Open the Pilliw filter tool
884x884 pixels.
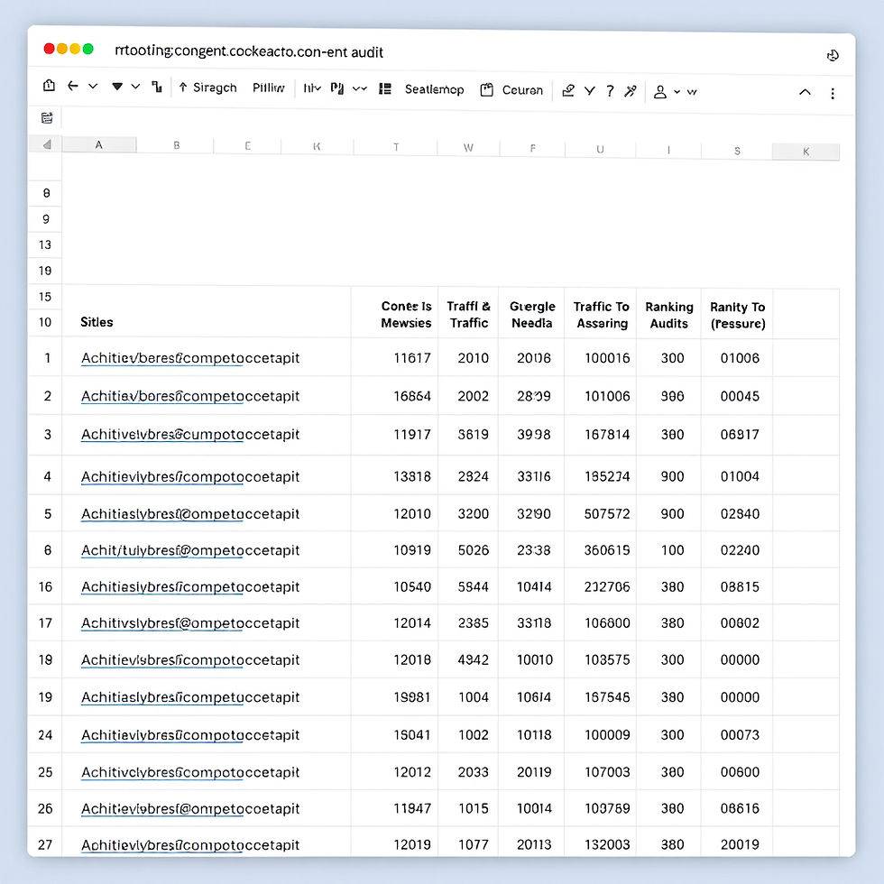pyautogui.click(x=268, y=87)
